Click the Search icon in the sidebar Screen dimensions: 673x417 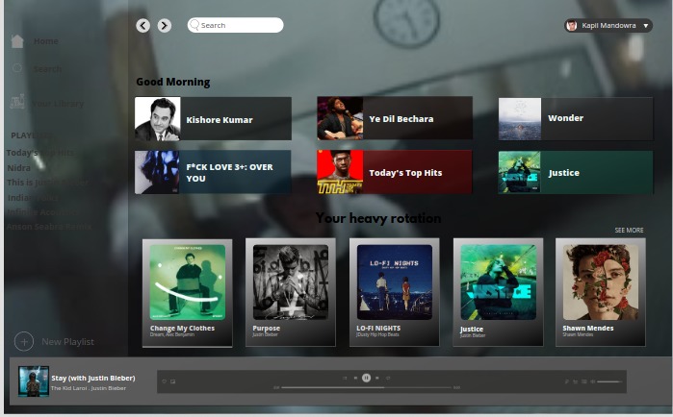(17, 67)
